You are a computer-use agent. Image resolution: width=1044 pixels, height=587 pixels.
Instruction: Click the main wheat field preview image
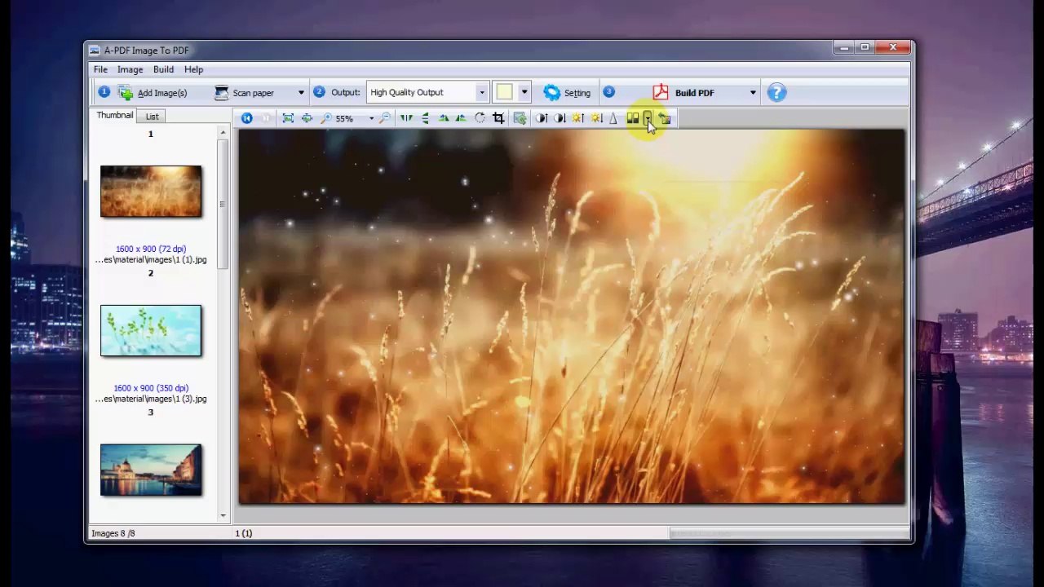(x=572, y=316)
